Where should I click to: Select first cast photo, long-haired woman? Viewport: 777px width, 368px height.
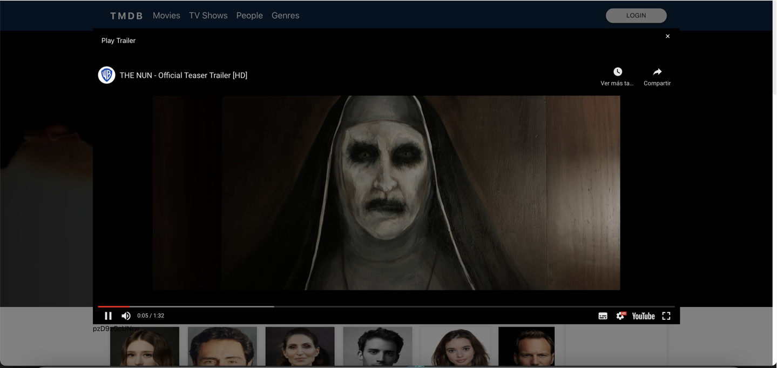[145, 346]
